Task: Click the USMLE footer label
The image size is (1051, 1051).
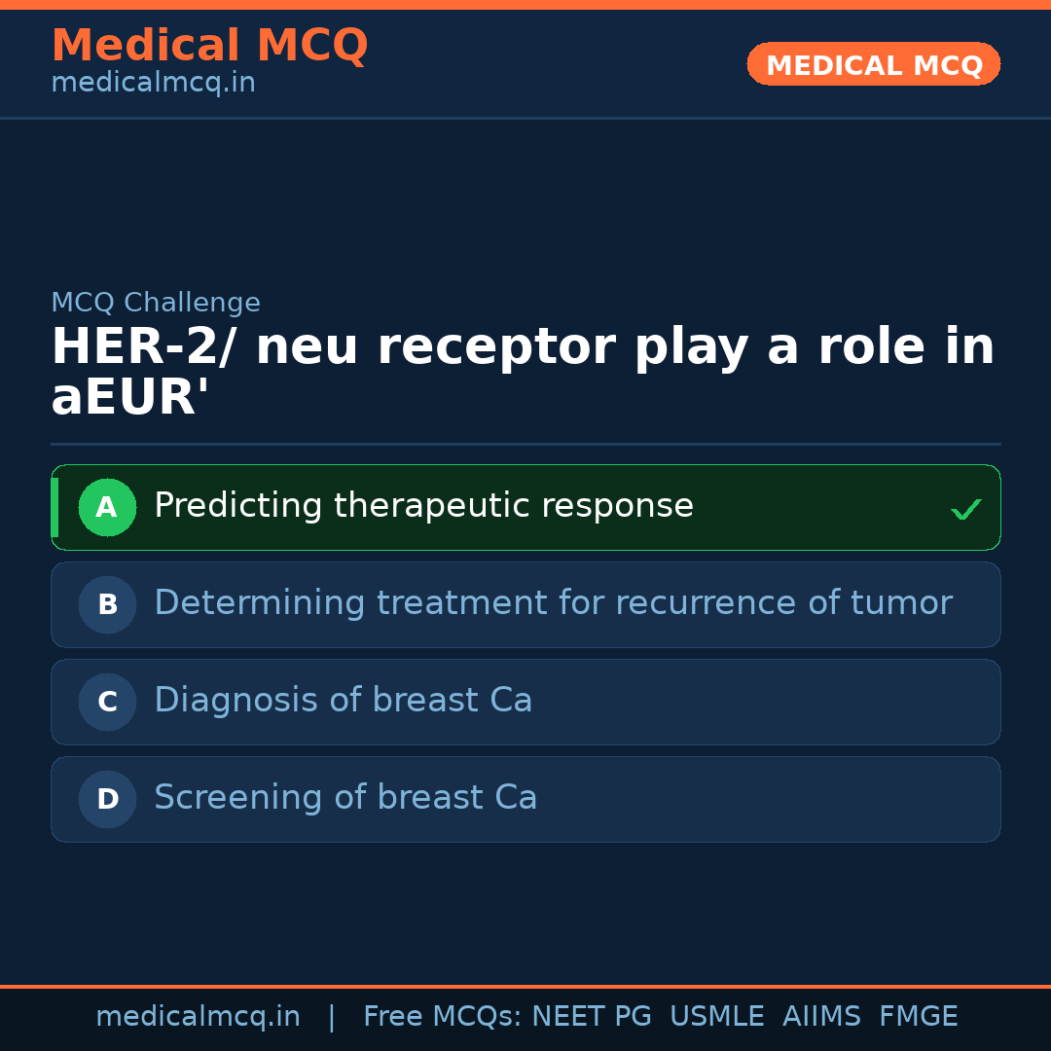Action: point(716,1017)
